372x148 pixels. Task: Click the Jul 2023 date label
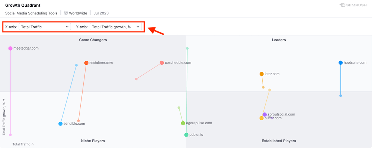coord(101,13)
